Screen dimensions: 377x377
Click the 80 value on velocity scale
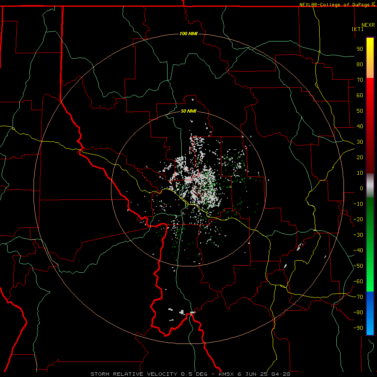point(360,64)
